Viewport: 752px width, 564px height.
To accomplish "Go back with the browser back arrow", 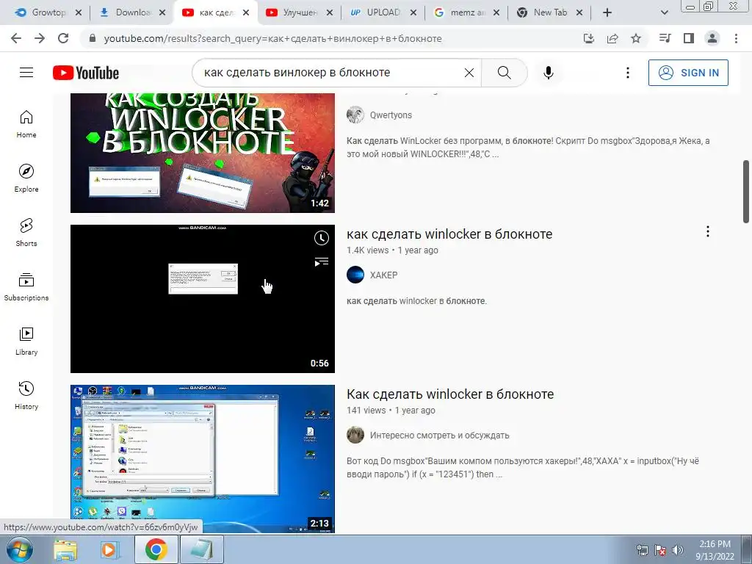I will tap(16, 38).
